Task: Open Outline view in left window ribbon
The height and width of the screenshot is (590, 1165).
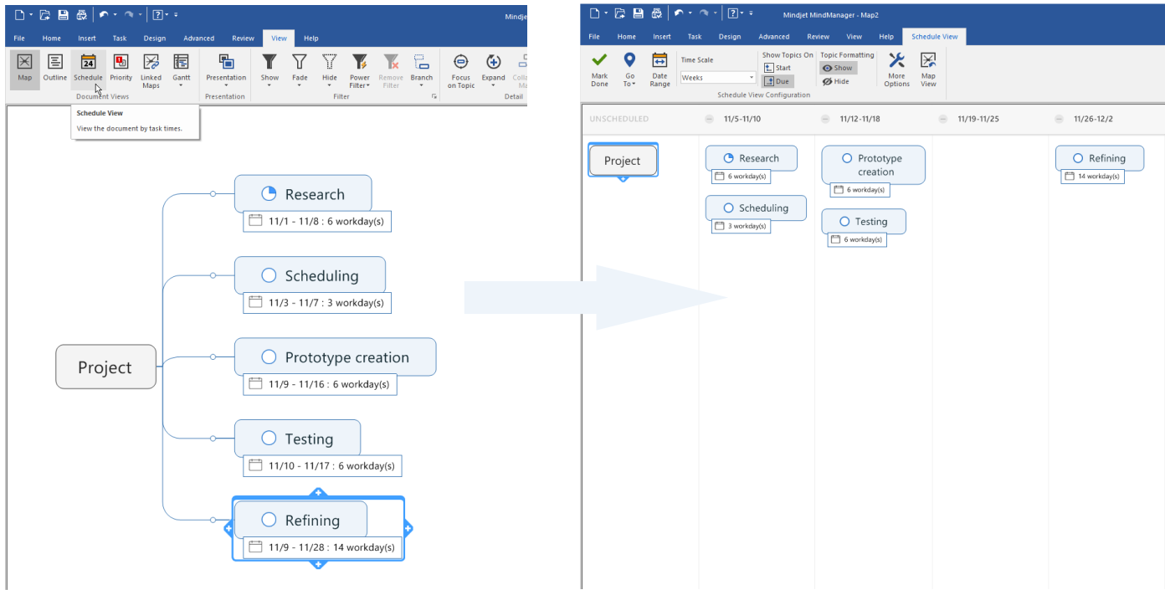Action: click(x=55, y=69)
